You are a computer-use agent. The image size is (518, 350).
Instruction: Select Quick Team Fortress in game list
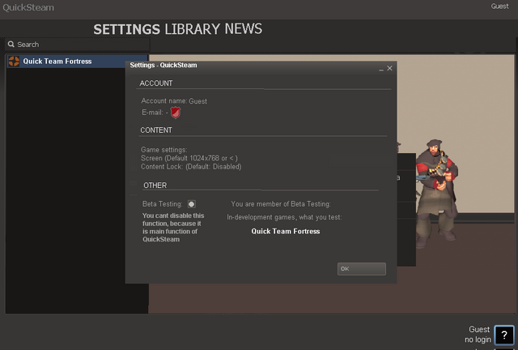pos(78,62)
